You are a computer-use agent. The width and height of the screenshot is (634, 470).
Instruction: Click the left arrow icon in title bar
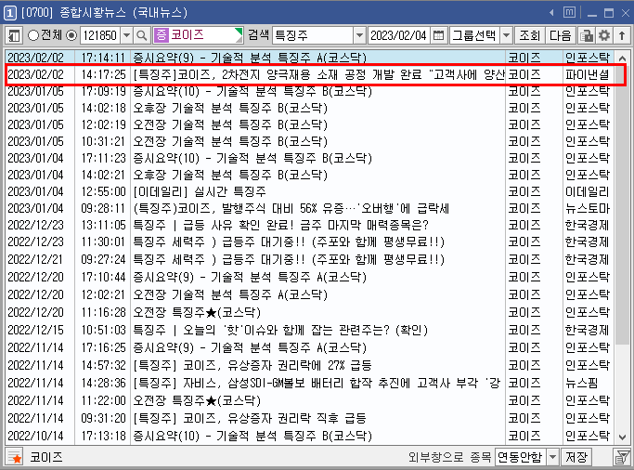[x=551, y=13]
